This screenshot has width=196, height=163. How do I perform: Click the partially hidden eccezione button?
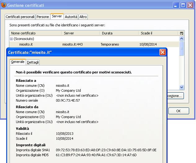point(176,96)
